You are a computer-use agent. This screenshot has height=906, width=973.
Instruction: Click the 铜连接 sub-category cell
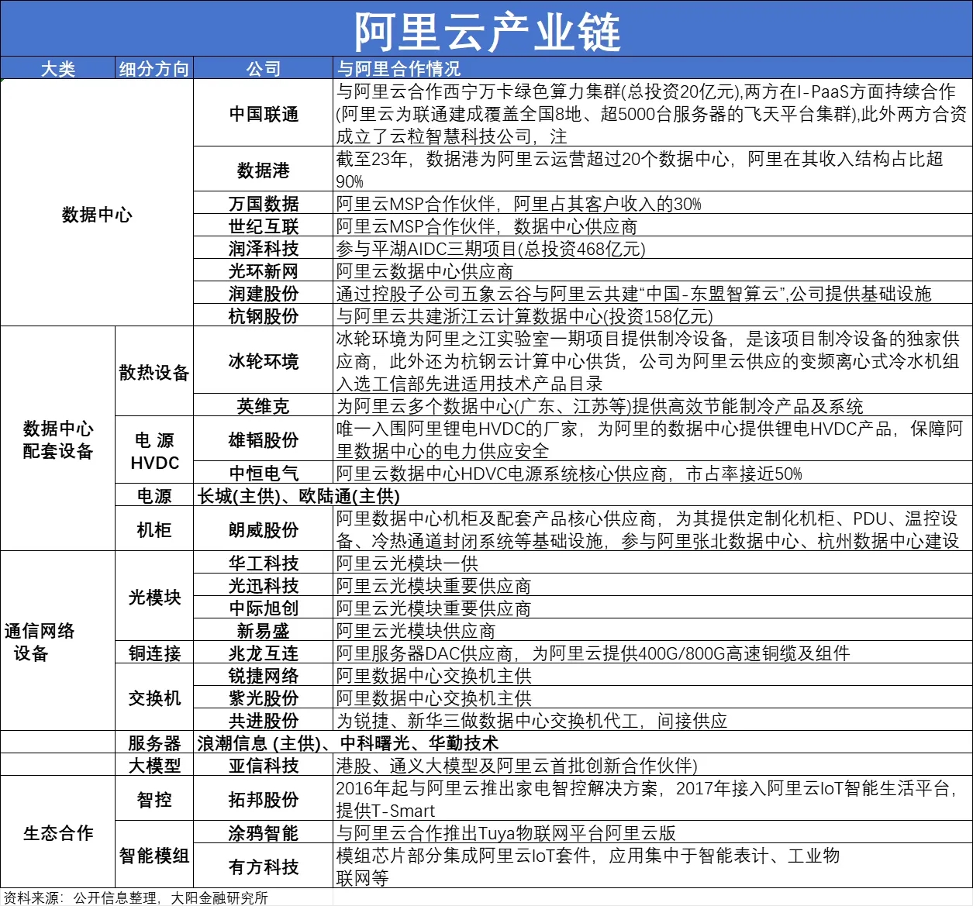pos(154,653)
